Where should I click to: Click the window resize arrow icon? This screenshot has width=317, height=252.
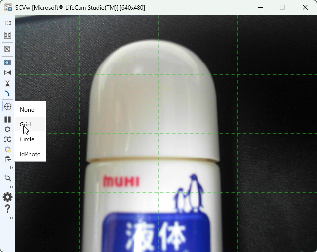(8, 49)
